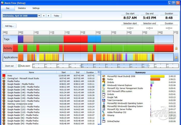Click the Windows Internet Explorer icon in Summary
The image size is (181, 125).
tap(104, 85)
